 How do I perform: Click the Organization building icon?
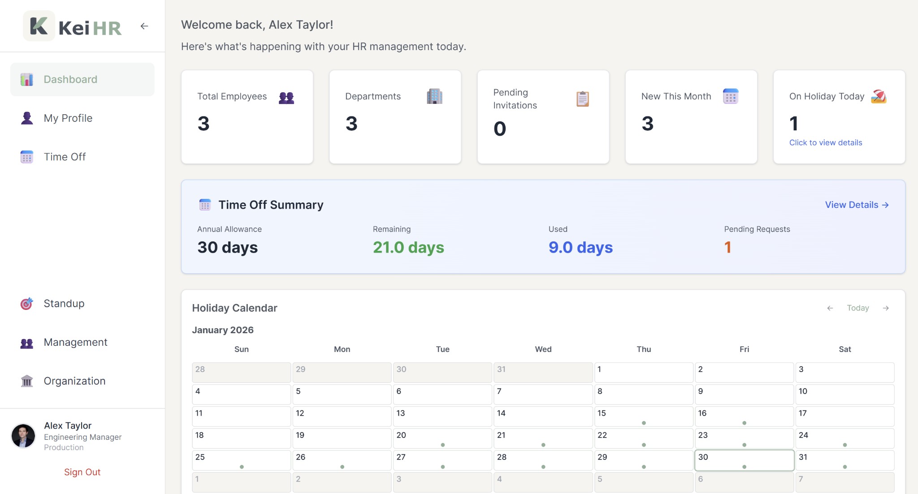coord(27,381)
